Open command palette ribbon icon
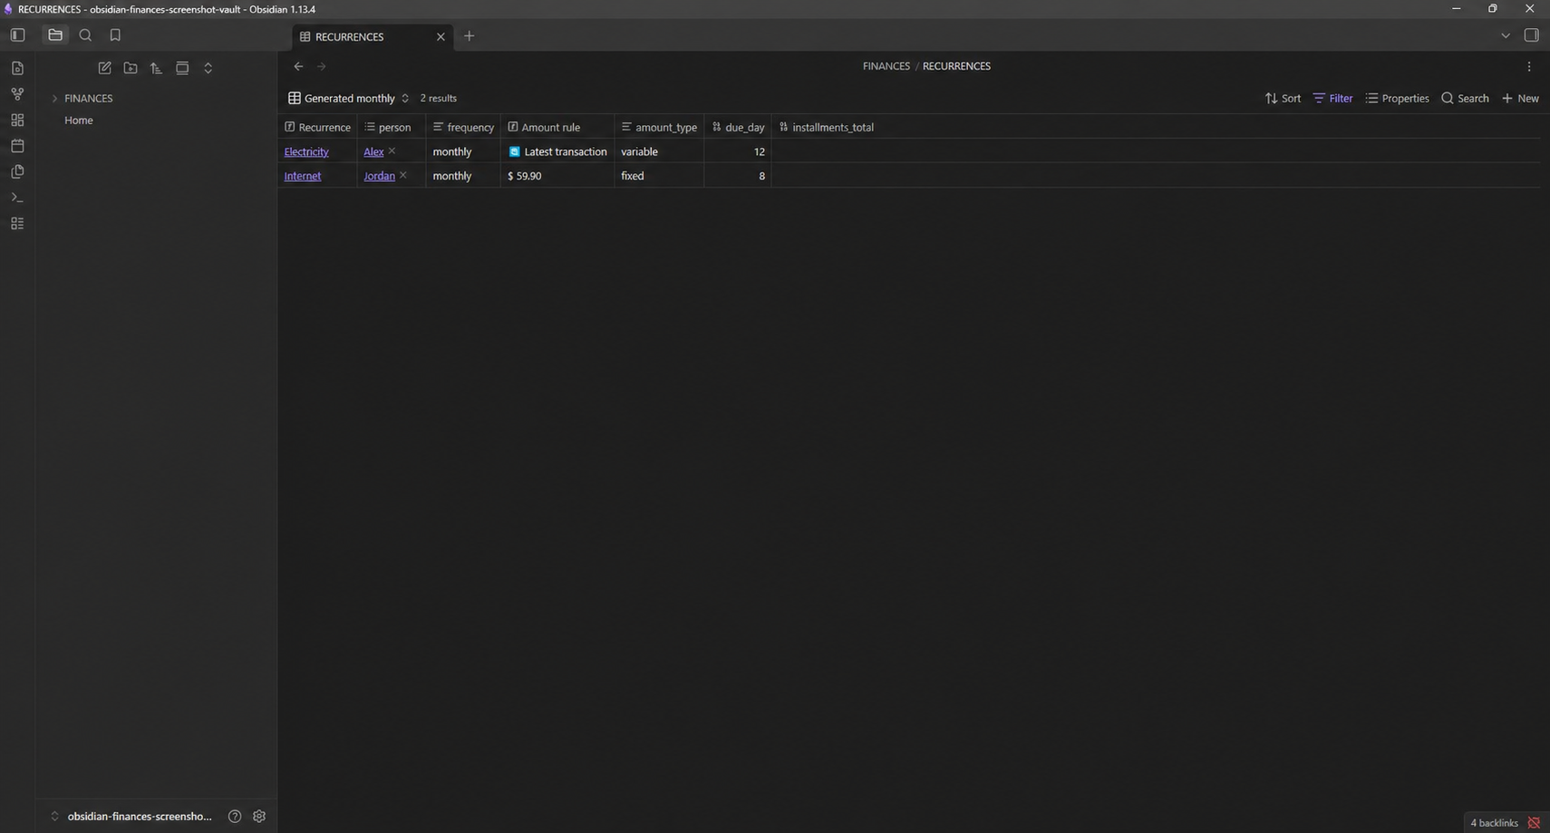The height and width of the screenshot is (833, 1550). [17, 198]
